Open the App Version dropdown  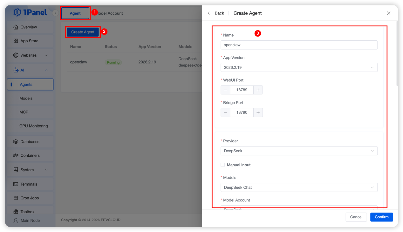(299, 67)
